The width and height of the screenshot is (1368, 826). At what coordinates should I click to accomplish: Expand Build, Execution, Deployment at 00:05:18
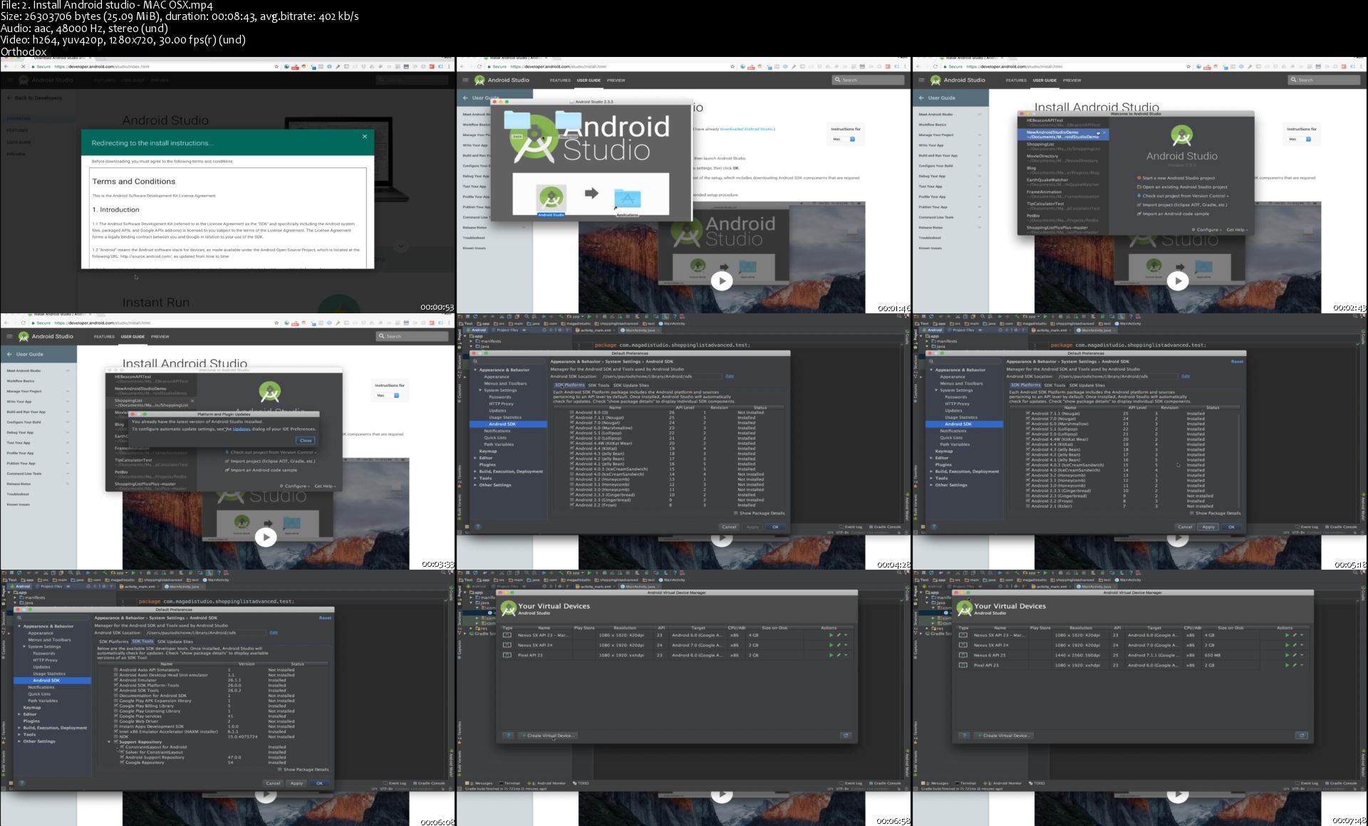coord(932,471)
